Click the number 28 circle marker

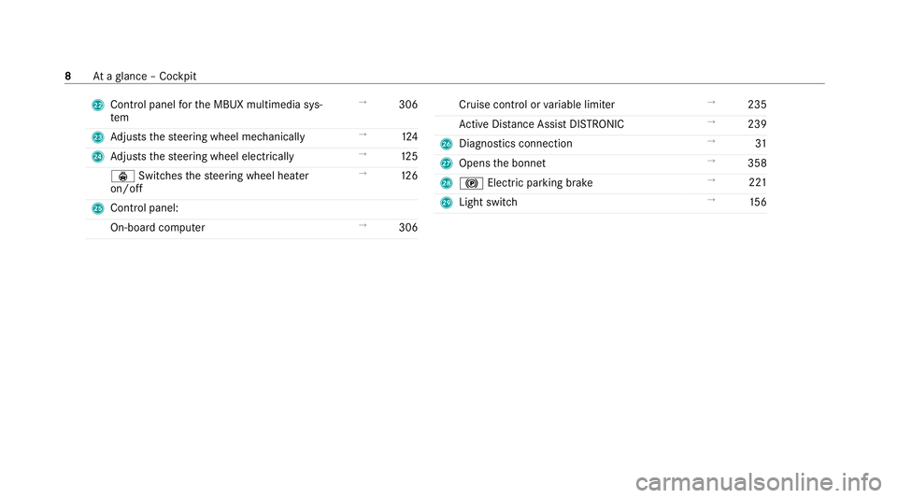pos(447,183)
